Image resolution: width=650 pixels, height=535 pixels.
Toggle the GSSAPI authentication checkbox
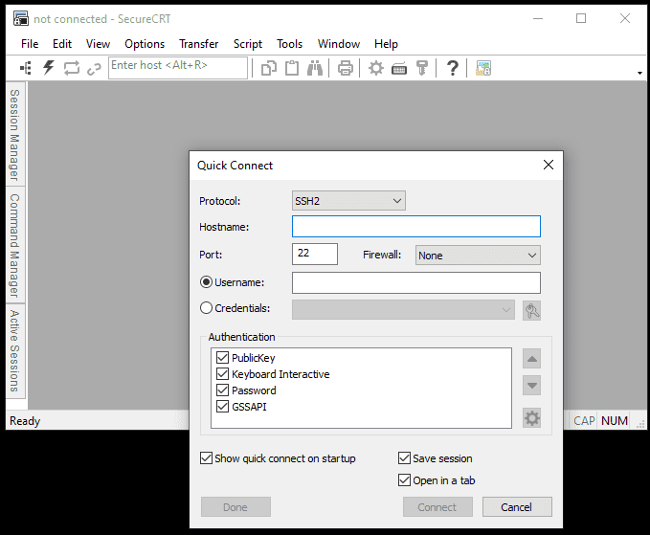point(223,407)
